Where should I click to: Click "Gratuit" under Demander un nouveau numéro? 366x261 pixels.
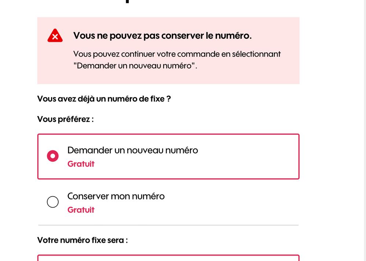(81, 164)
